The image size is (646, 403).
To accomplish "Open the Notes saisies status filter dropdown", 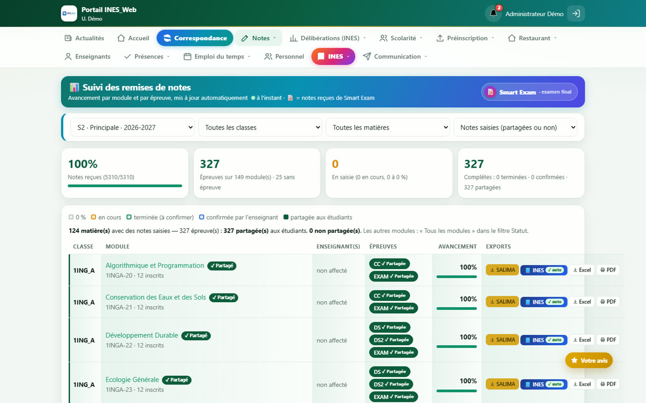I will pos(515,127).
